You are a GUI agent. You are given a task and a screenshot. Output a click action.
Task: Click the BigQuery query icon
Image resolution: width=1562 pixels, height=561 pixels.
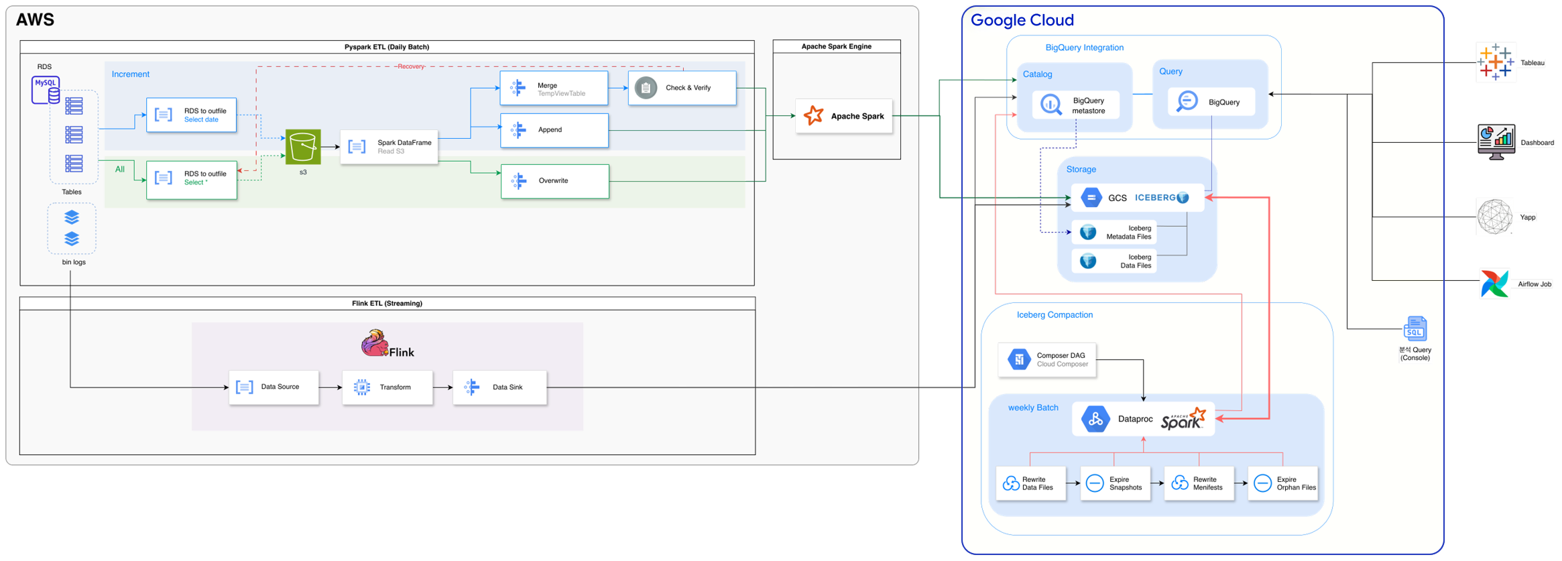[x=1187, y=101]
